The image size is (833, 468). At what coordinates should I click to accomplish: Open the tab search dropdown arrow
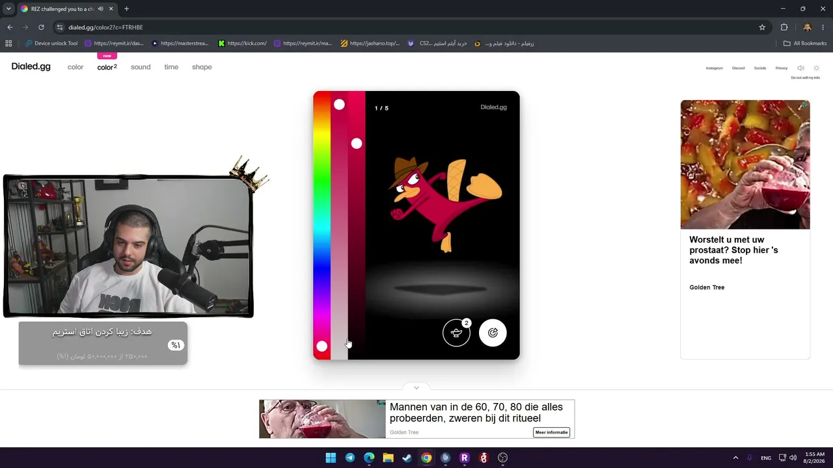pos(8,9)
